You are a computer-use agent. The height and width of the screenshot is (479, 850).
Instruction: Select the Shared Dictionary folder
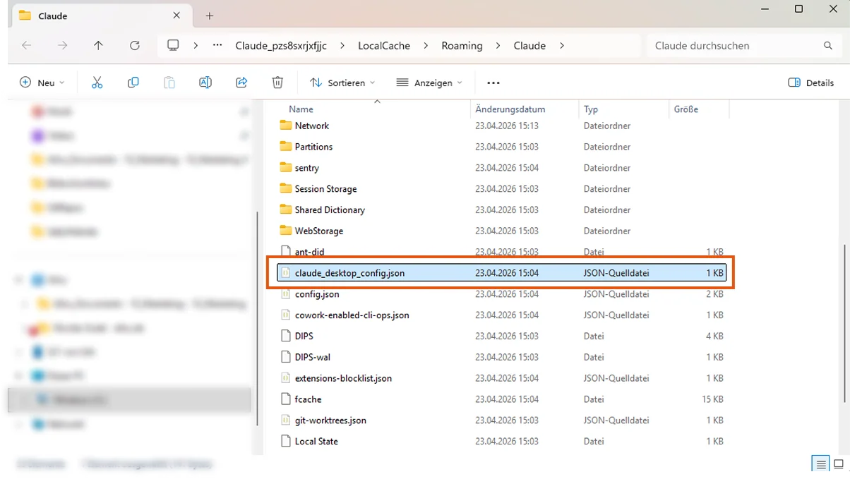[501, 210]
